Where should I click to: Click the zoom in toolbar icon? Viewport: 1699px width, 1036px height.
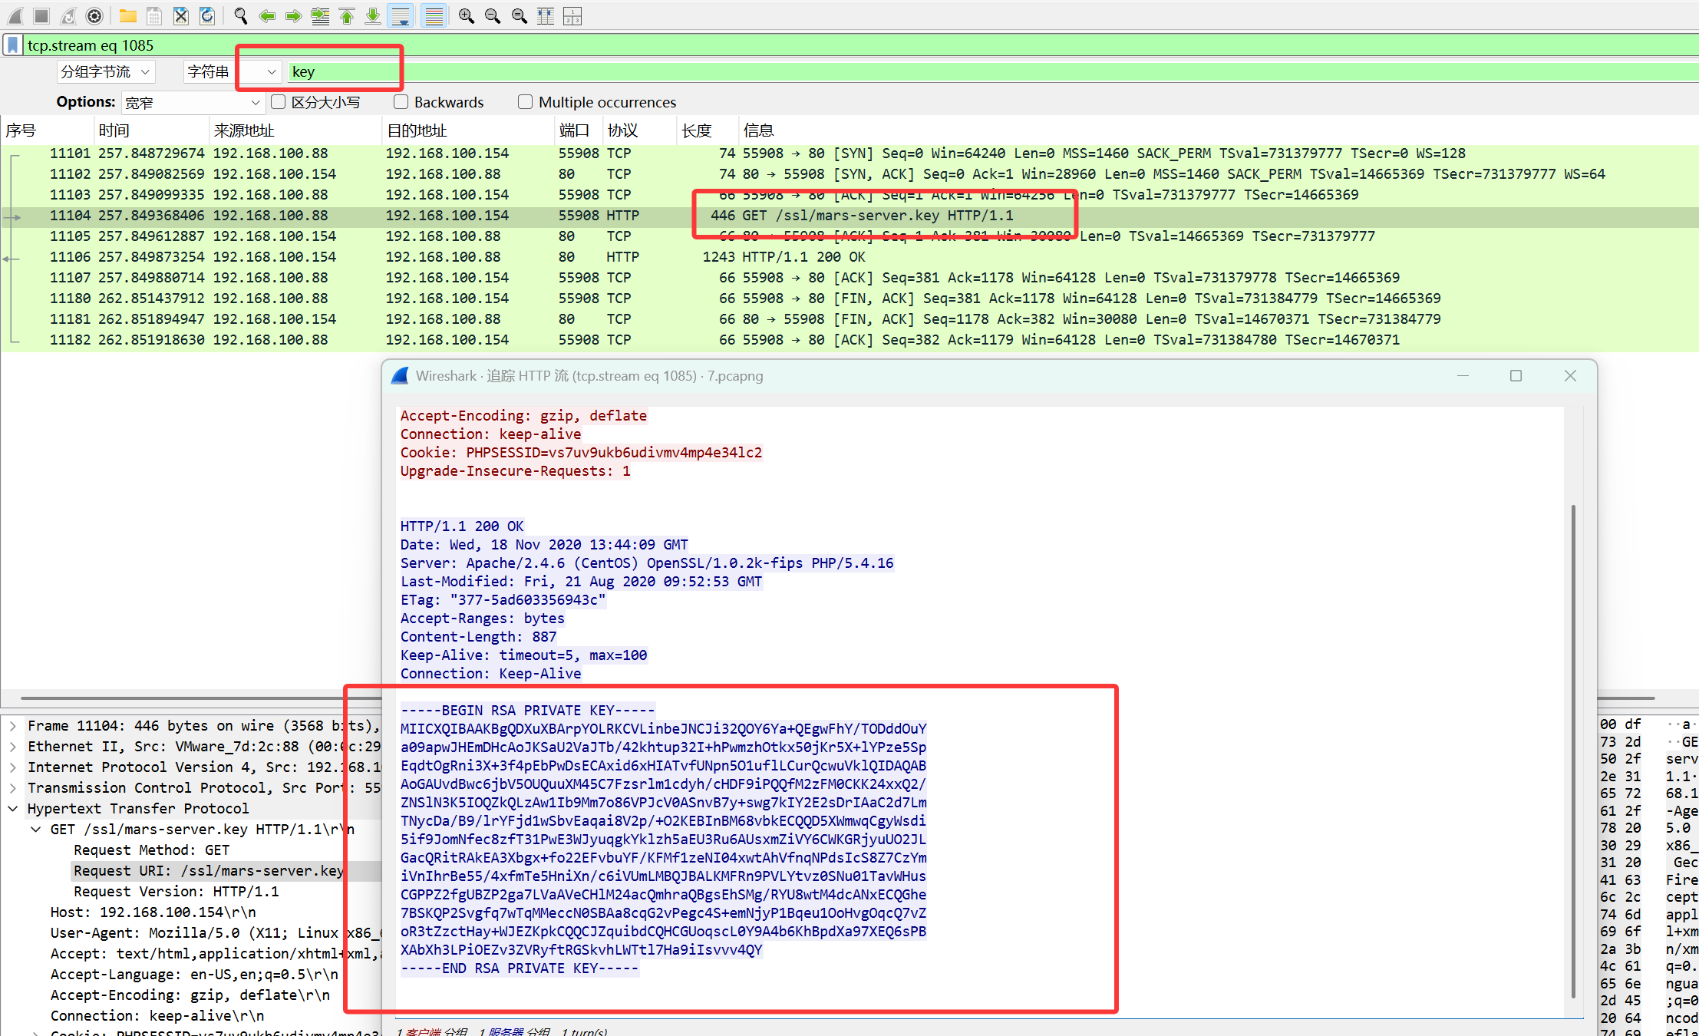466,15
